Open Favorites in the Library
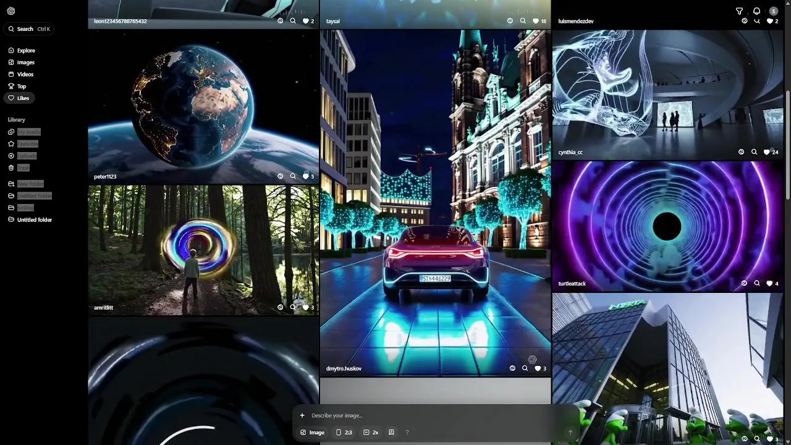This screenshot has height=445, width=791. (x=23, y=144)
